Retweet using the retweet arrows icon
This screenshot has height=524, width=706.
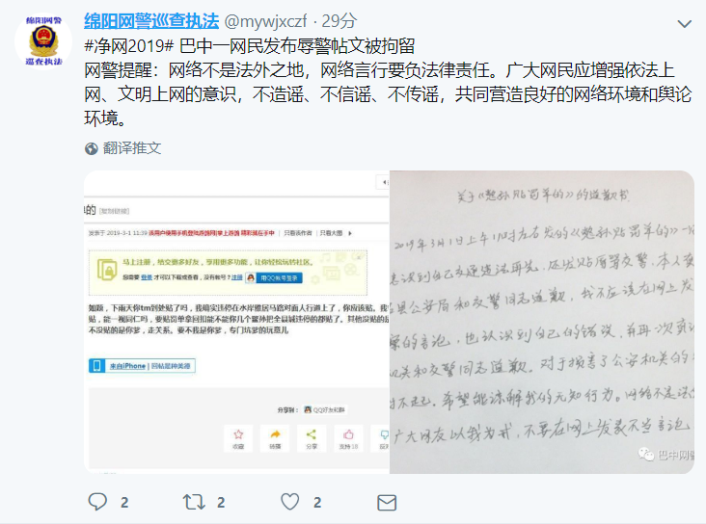tap(194, 502)
